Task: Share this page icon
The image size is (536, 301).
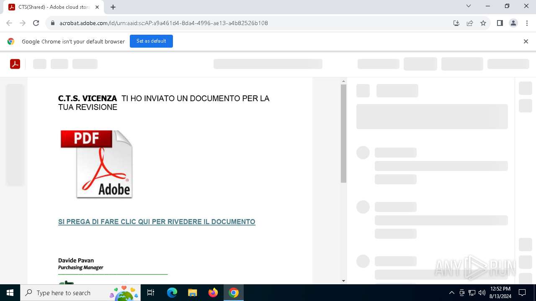Action: pyautogui.click(x=470, y=23)
